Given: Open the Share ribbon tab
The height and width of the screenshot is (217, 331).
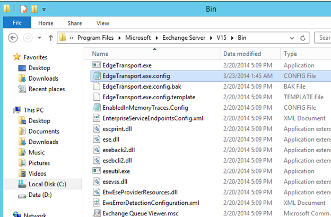Looking at the screenshot, I should pyautogui.click(x=74, y=23).
